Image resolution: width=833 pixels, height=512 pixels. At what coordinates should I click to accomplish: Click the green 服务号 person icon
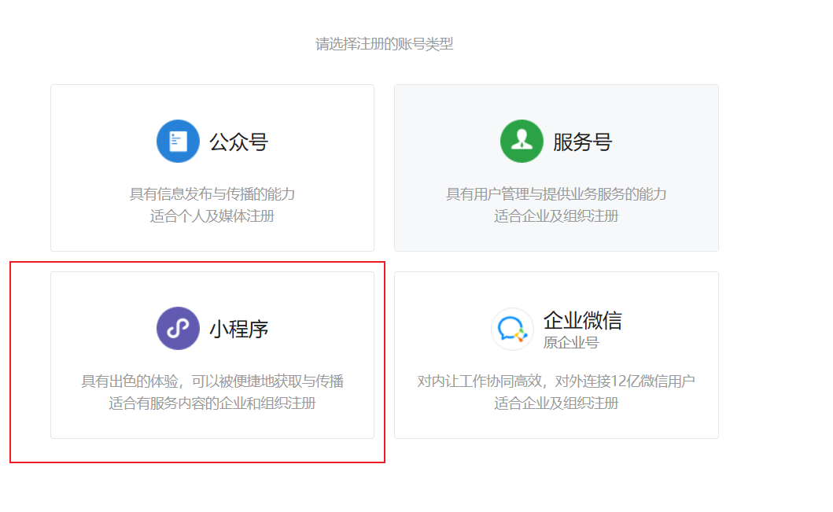[x=522, y=142]
